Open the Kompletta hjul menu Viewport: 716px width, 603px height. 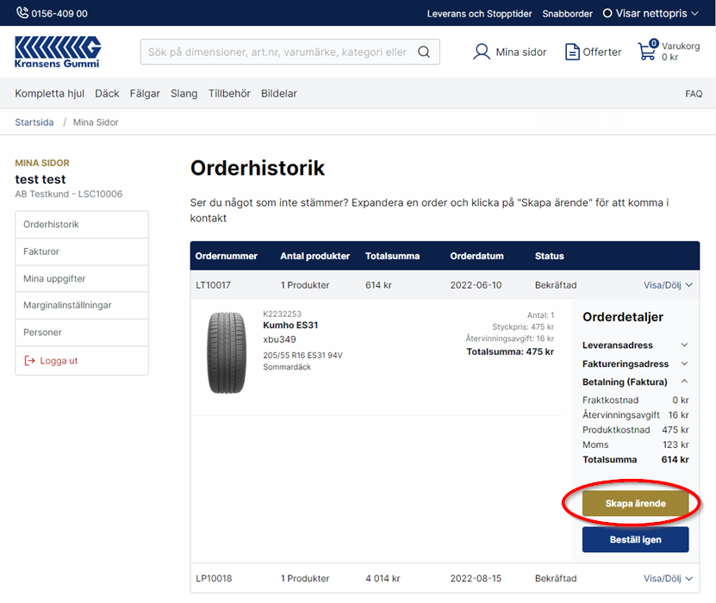[x=50, y=93]
